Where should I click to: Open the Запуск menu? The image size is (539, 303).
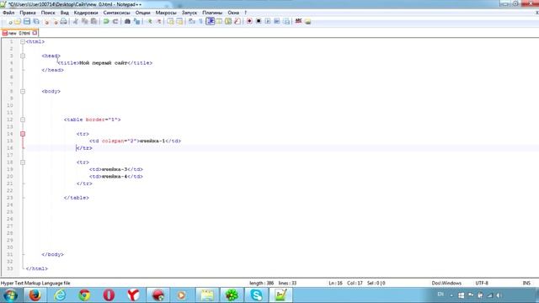[x=189, y=13]
